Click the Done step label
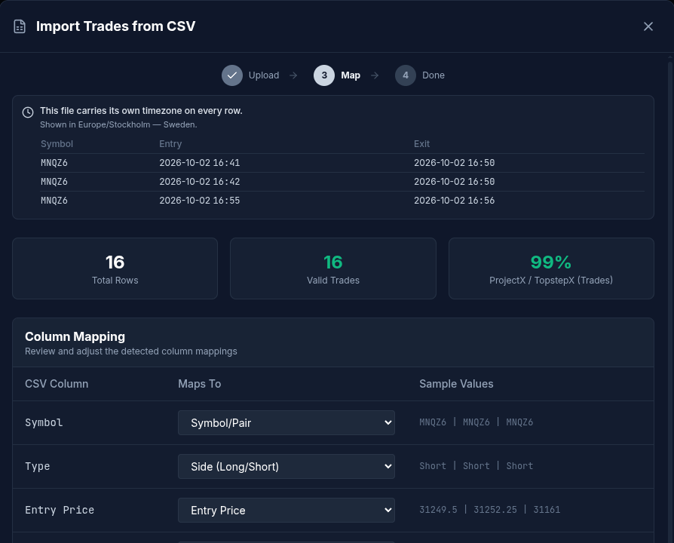 click(434, 75)
